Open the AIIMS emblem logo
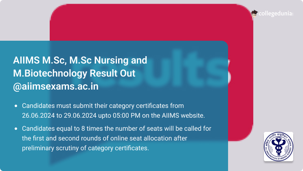303x171 pixels. coord(279,147)
